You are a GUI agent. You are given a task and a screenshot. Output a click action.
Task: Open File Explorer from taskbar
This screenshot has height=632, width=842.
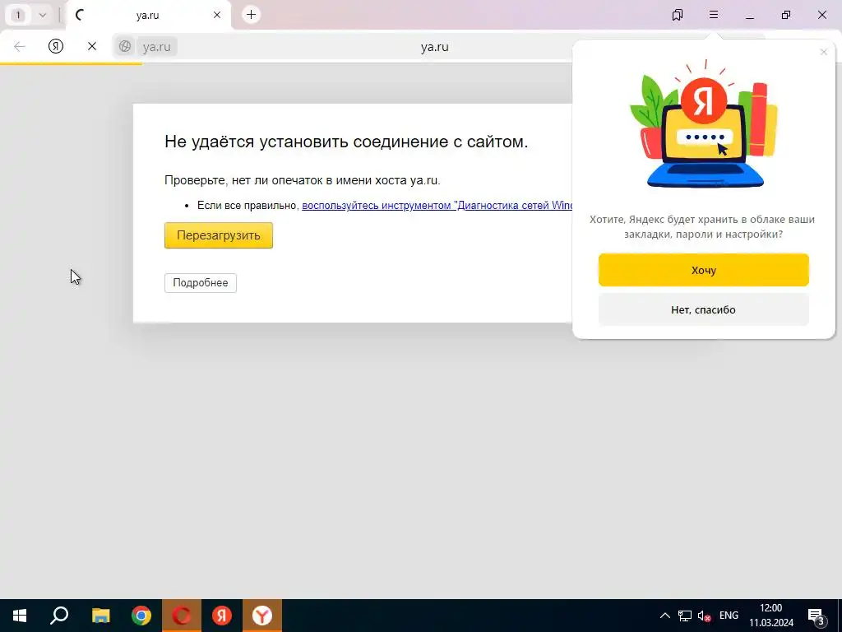tap(100, 616)
